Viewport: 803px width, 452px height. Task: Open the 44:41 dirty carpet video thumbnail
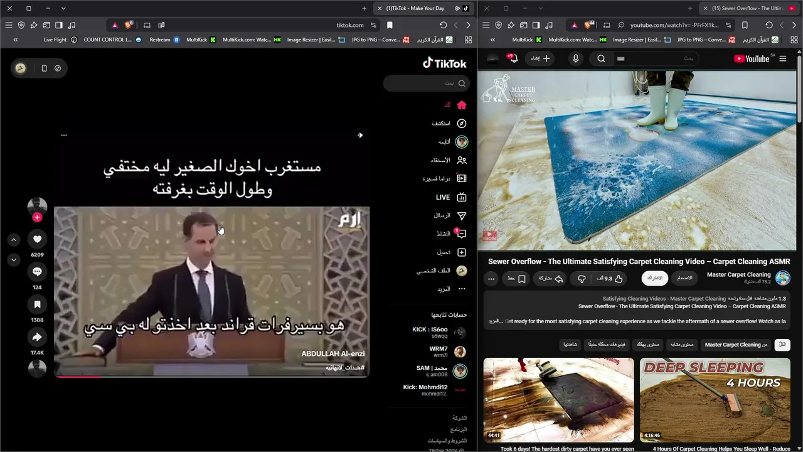click(559, 399)
